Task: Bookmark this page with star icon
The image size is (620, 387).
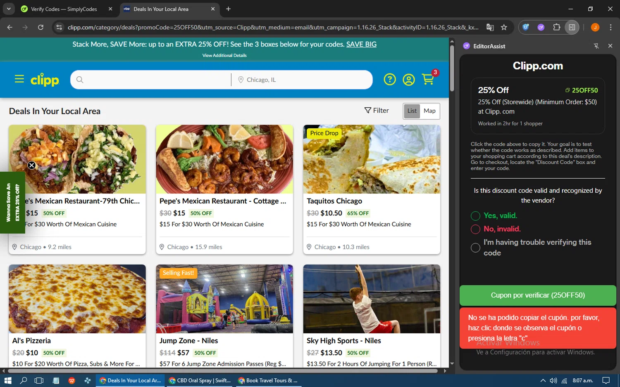Action: [x=504, y=27]
